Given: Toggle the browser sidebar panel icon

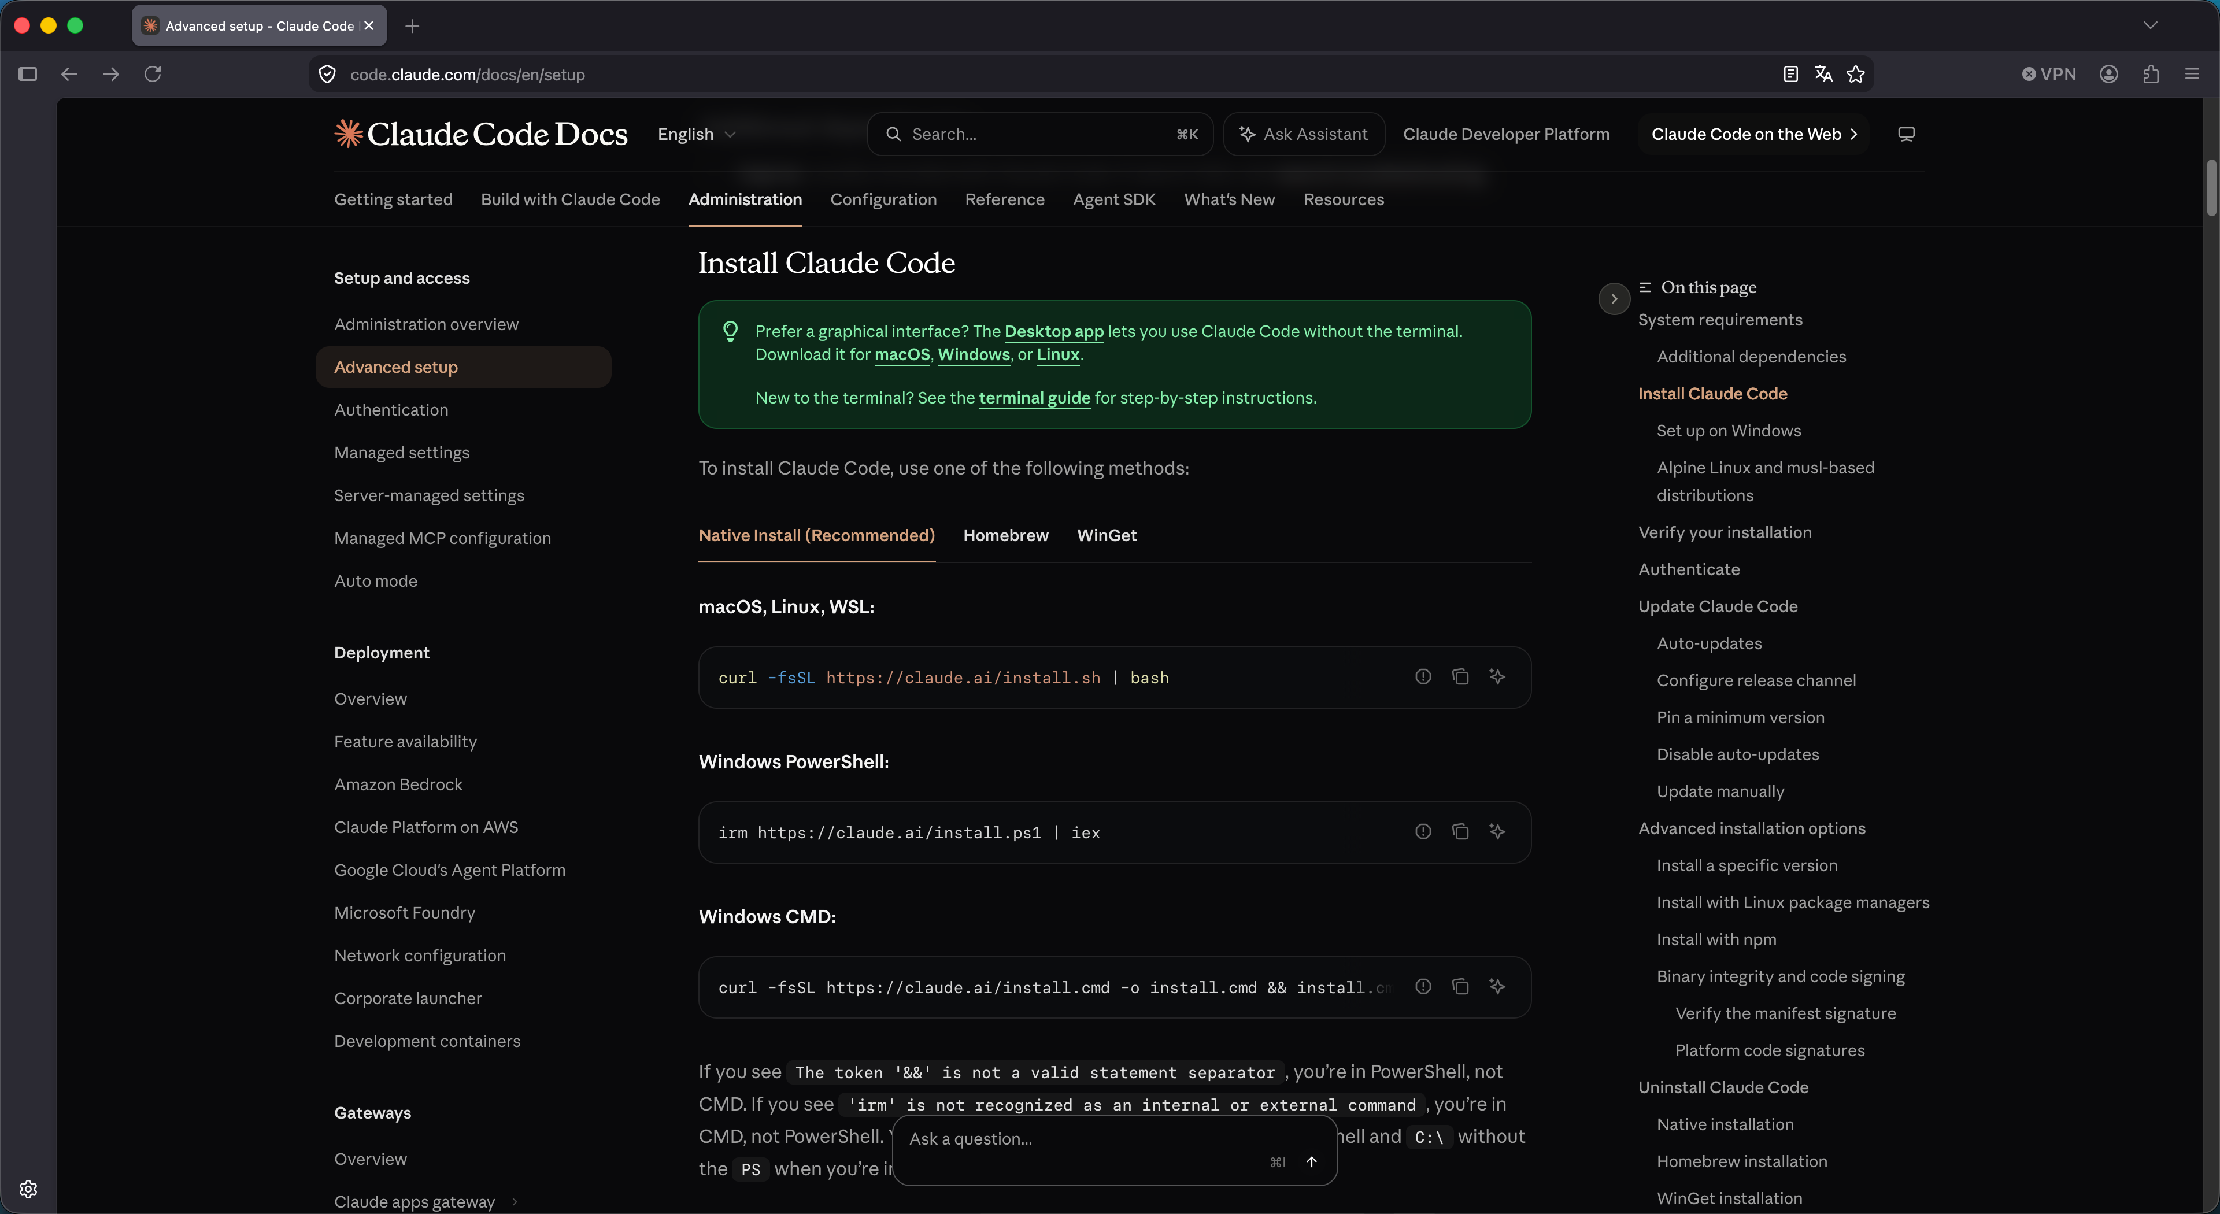Looking at the screenshot, I should pyautogui.click(x=28, y=74).
